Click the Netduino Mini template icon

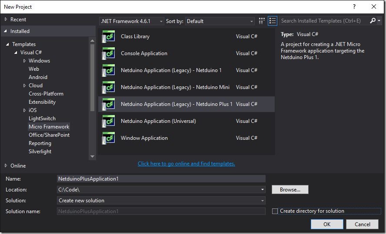click(x=108, y=87)
